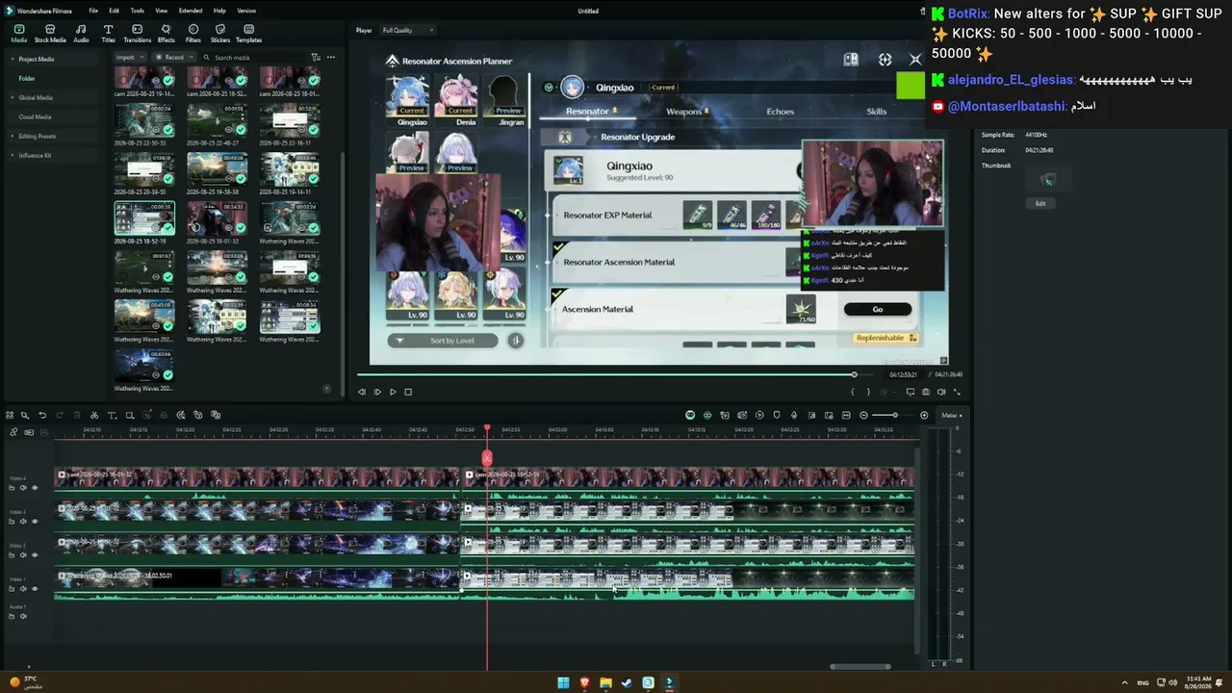Open the Templates tab

pyautogui.click(x=248, y=34)
